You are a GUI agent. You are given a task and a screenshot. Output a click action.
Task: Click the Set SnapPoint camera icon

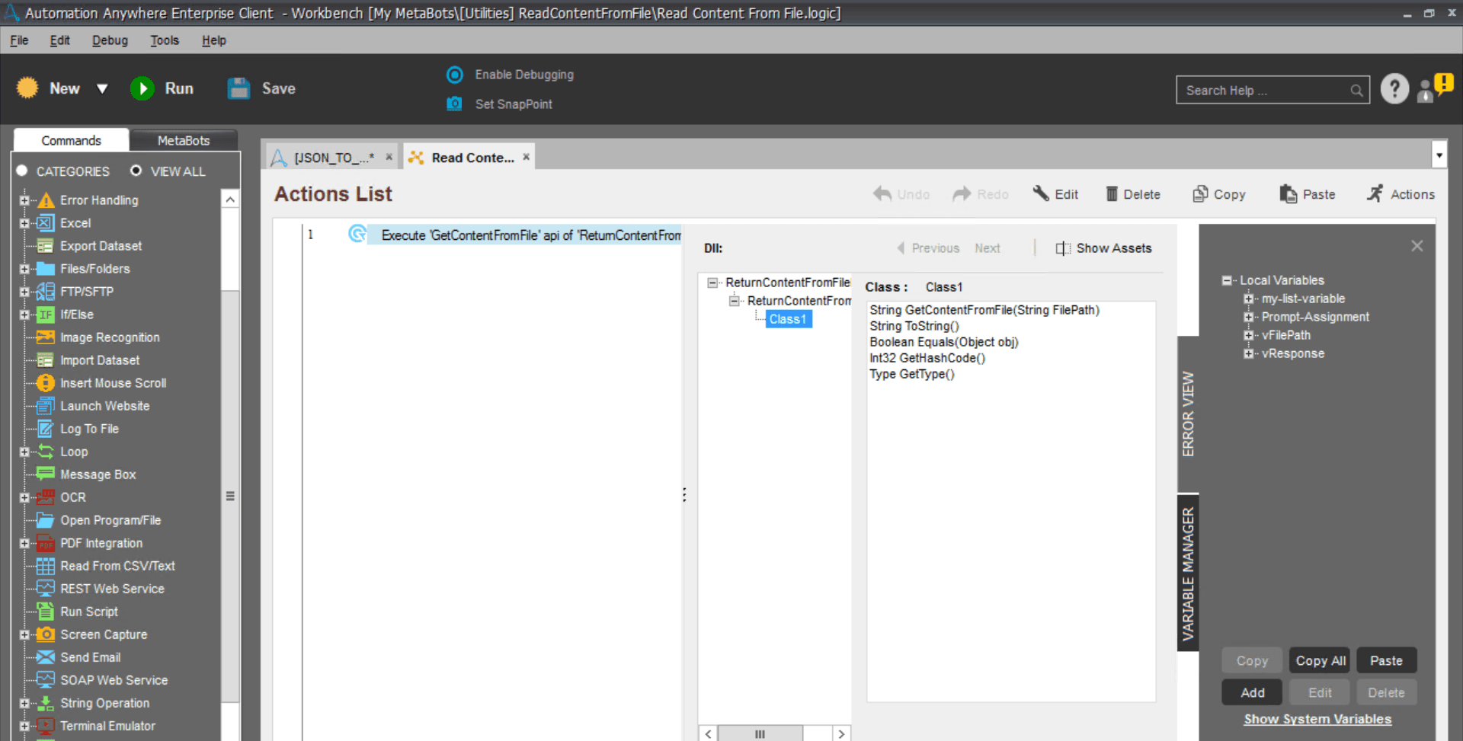(454, 104)
